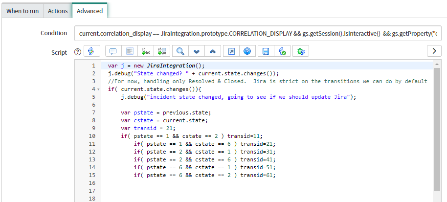Click line number 1 in the gutter
This screenshot has height=202, width=447.
[x=93, y=66]
